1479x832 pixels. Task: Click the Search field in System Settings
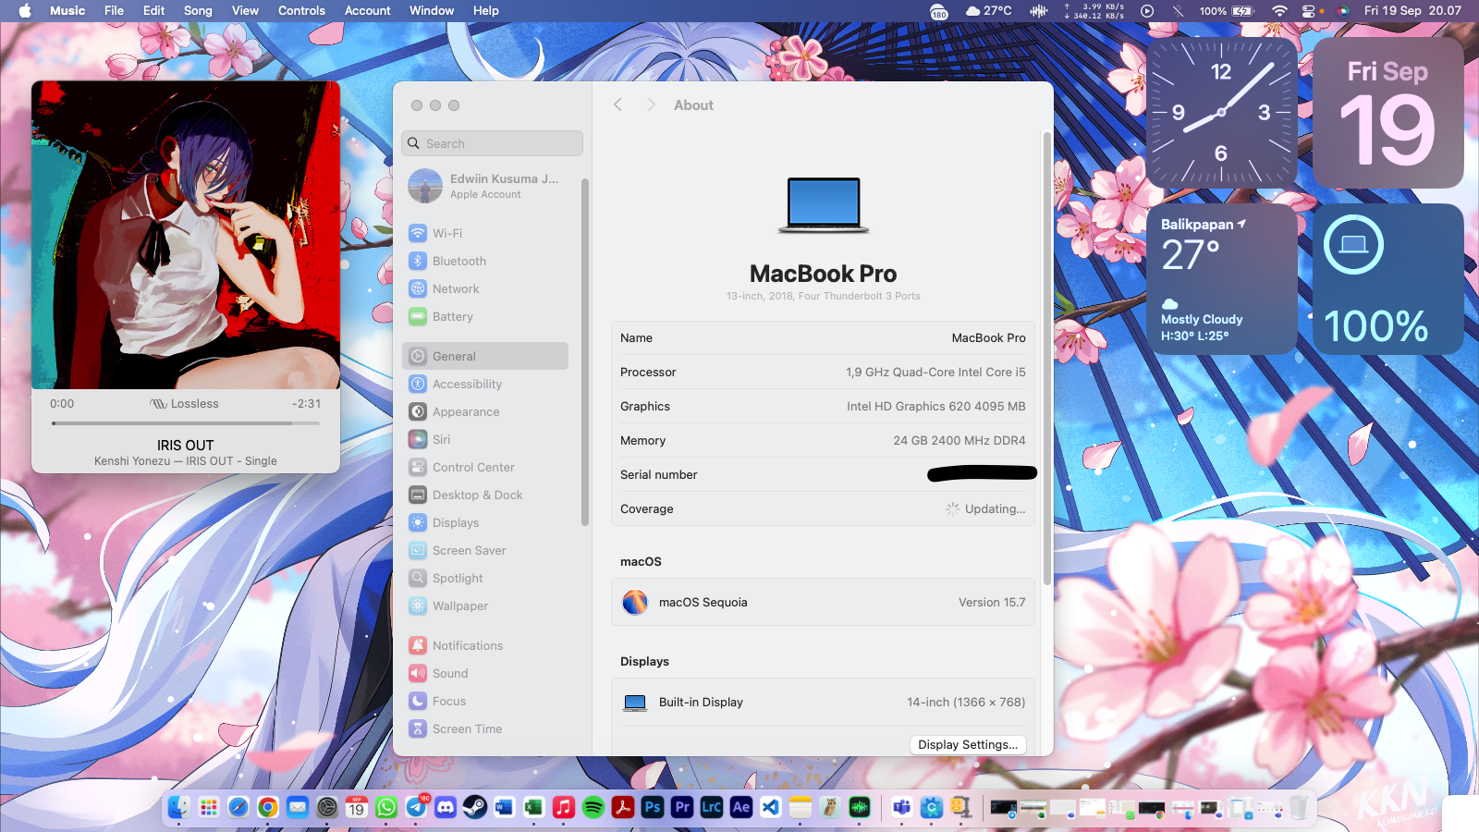[493, 143]
